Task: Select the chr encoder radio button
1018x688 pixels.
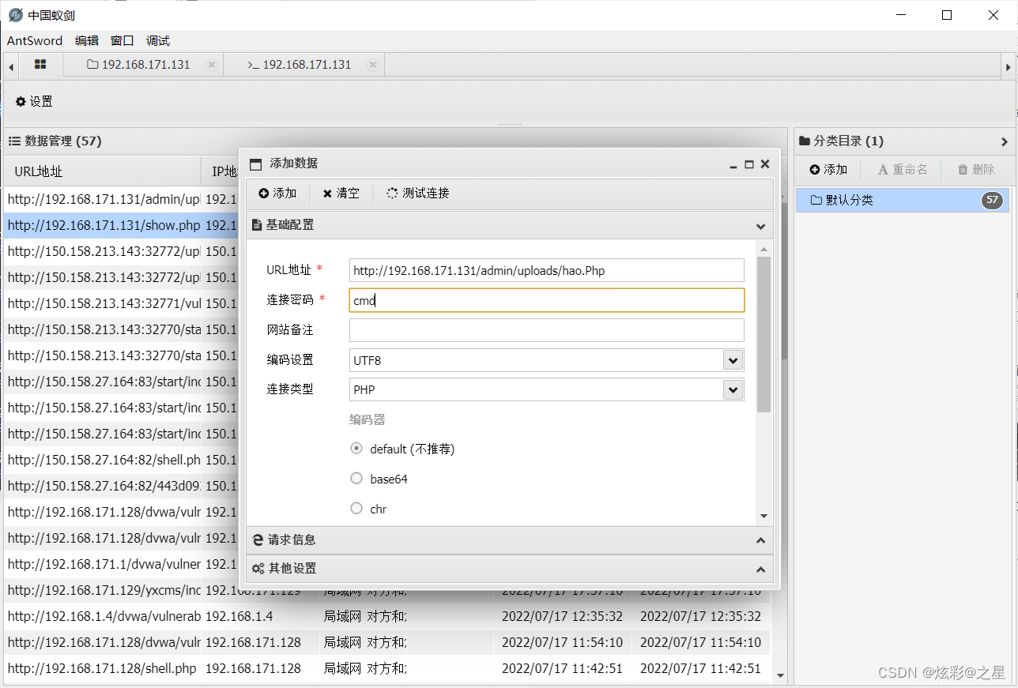Action: [356, 509]
